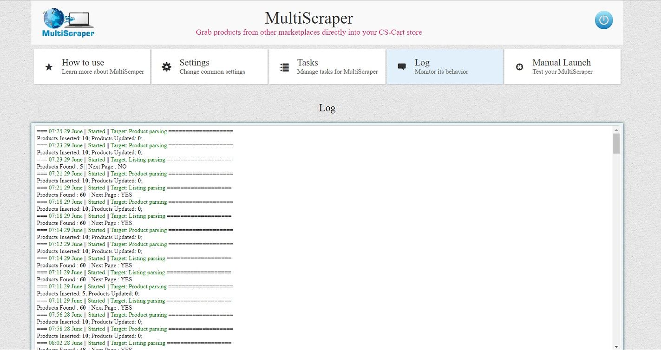The image size is (661, 350).
Task: Click the 07:21 29 June Product parsing line
Action: (x=135, y=174)
